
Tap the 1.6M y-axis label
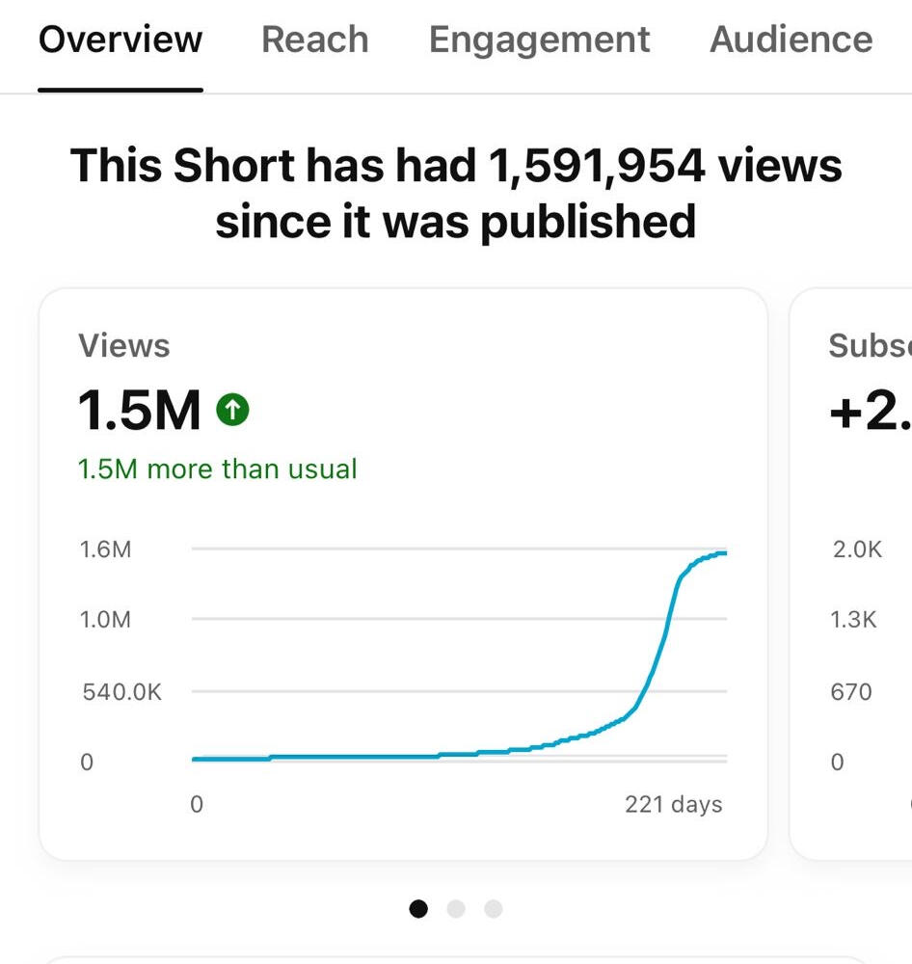pyautogui.click(x=105, y=549)
